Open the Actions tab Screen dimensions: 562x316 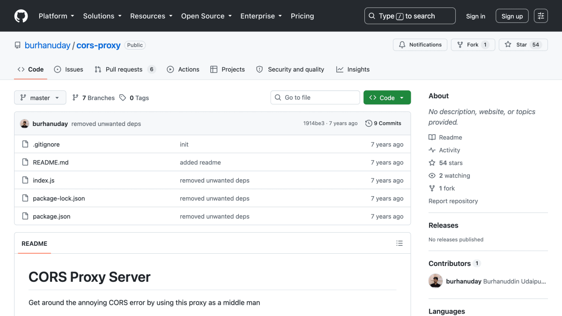coord(183,69)
